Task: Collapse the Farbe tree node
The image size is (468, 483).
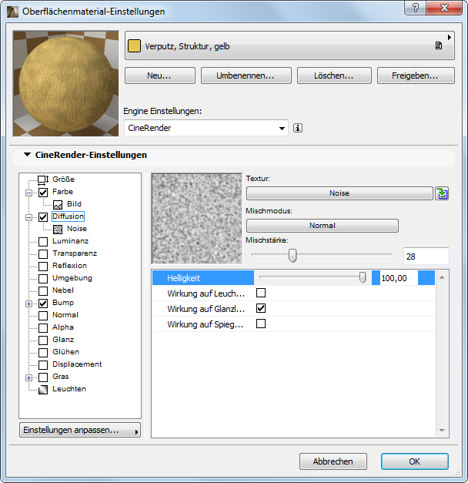Action: tap(28, 193)
